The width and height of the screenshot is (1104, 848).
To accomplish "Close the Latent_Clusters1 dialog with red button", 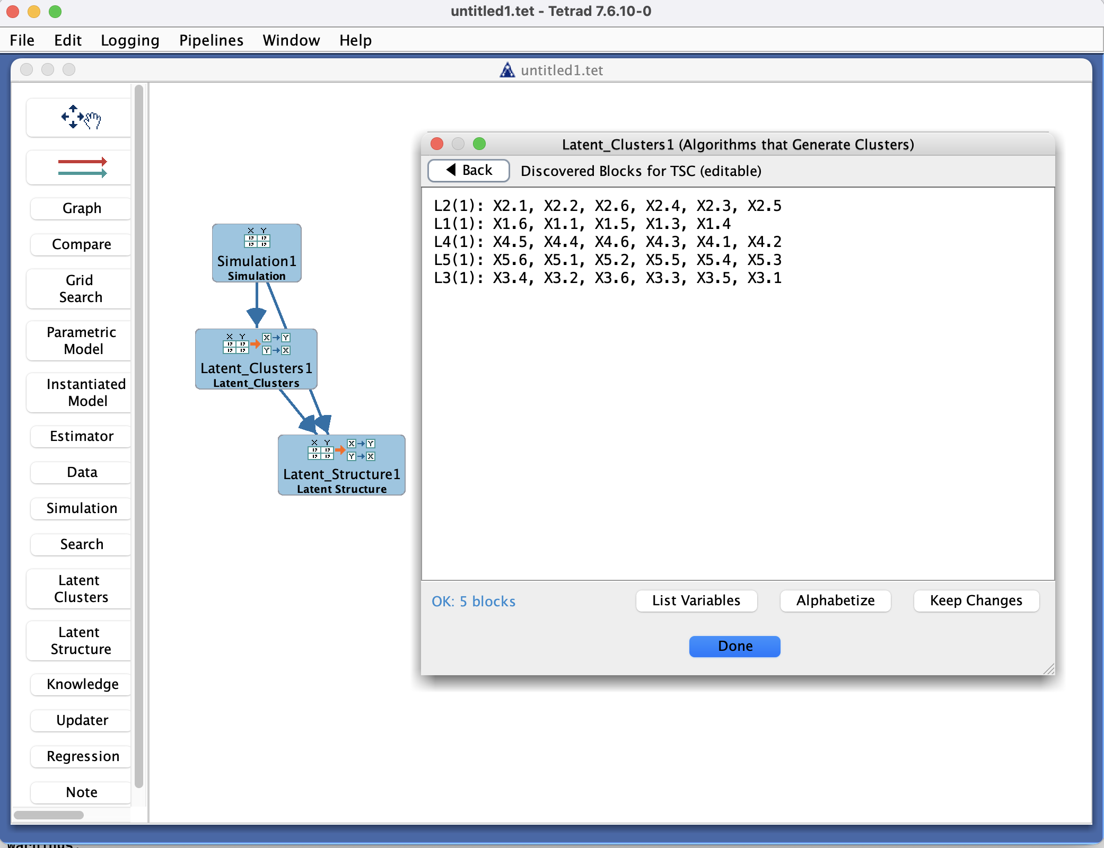I will click(x=437, y=144).
